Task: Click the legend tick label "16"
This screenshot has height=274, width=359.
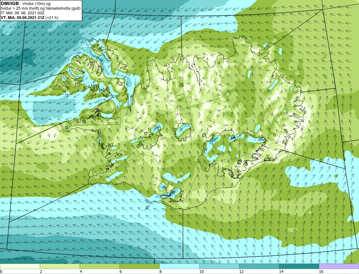Action: 321,271
